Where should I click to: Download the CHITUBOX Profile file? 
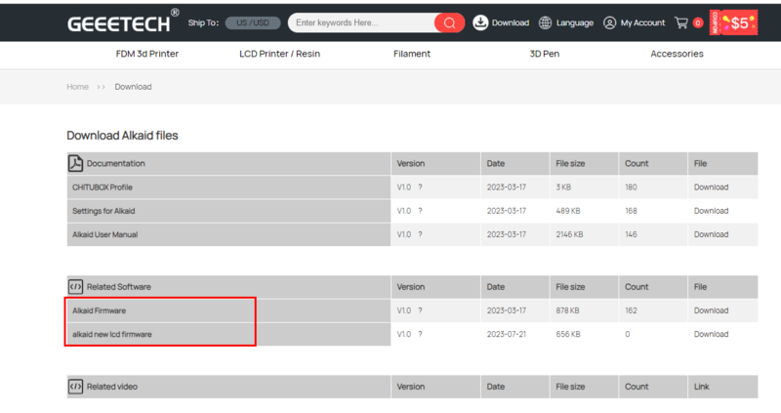712,187
